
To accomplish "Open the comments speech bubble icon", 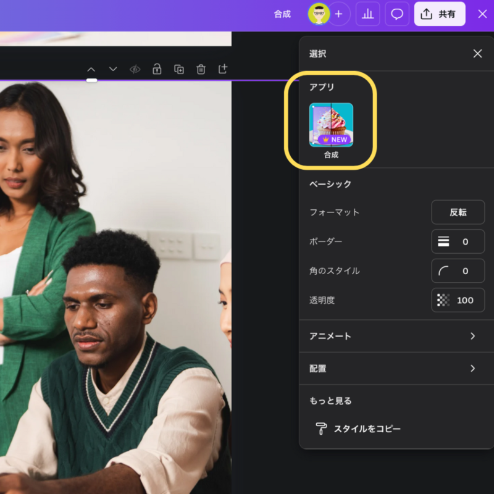I will tap(397, 14).
